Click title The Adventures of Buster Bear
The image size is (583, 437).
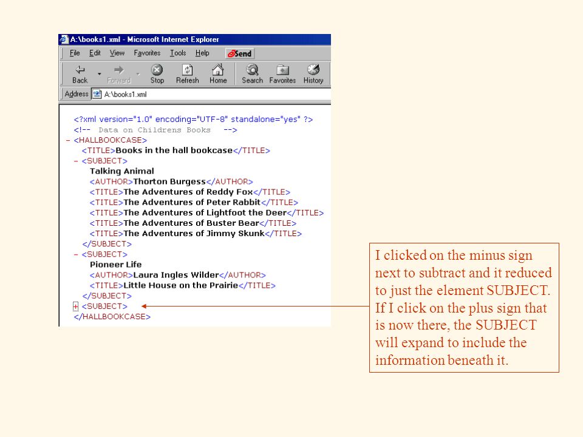point(191,223)
